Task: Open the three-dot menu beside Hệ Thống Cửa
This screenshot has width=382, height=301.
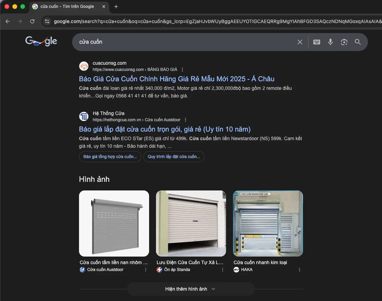Action: point(186,120)
